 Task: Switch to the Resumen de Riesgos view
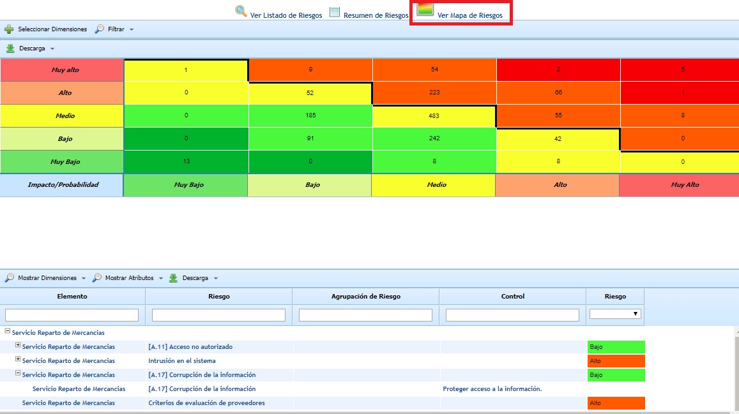(x=376, y=15)
